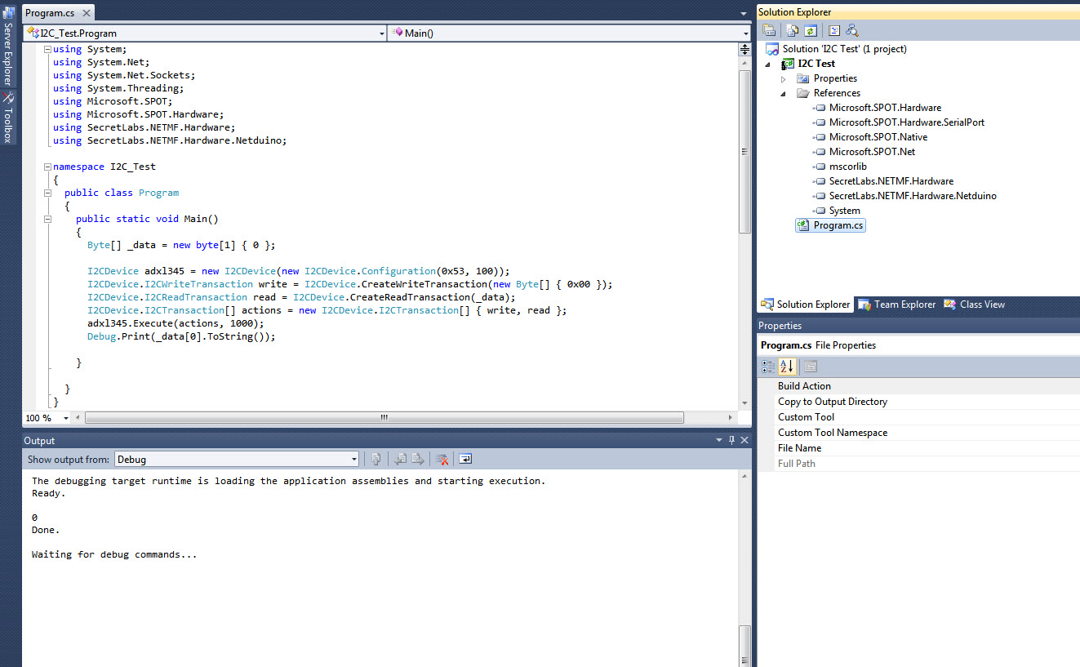Click the Debug.Print line in the code
Image resolution: width=1080 pixels, height=667 pixels.
click(181, 336)
